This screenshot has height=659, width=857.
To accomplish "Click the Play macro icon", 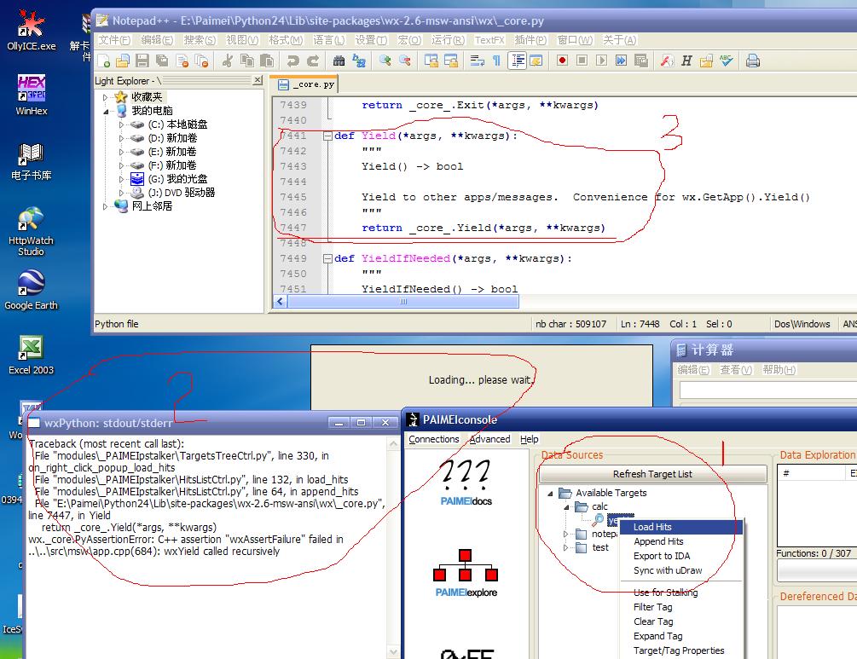I will coord(601,61).
